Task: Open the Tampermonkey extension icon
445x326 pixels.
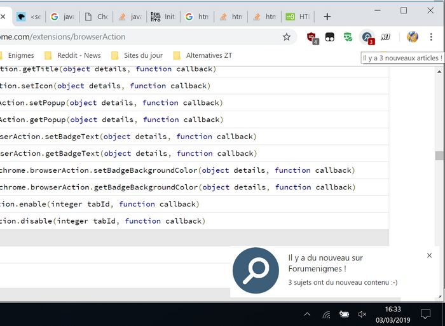Action: pyautogui.click(x=330, y=37)
